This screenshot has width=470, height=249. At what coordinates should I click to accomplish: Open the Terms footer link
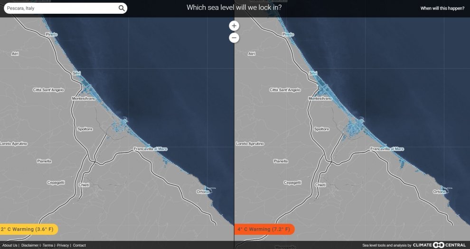coord(47,245)
